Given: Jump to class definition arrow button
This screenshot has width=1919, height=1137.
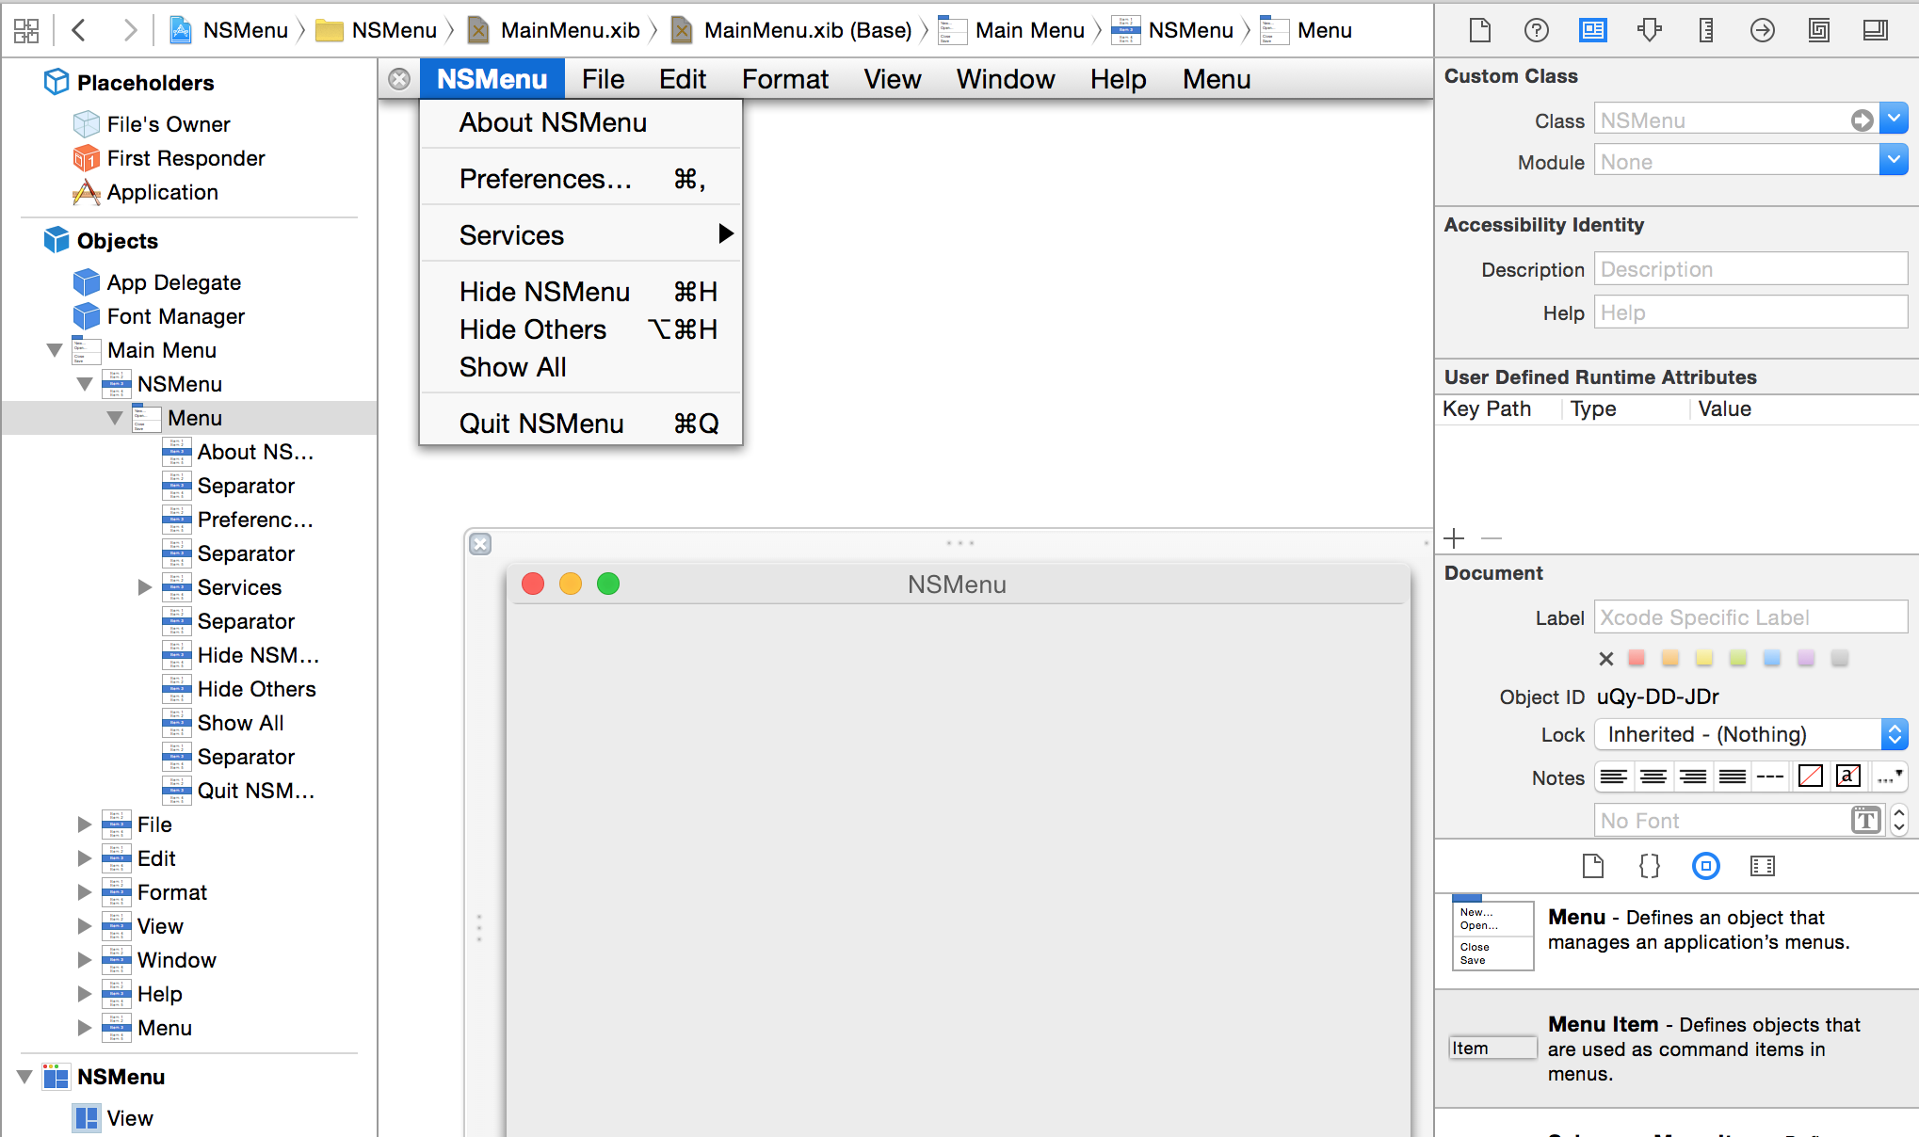Looking at the screenshot, I should [1862, 120].
